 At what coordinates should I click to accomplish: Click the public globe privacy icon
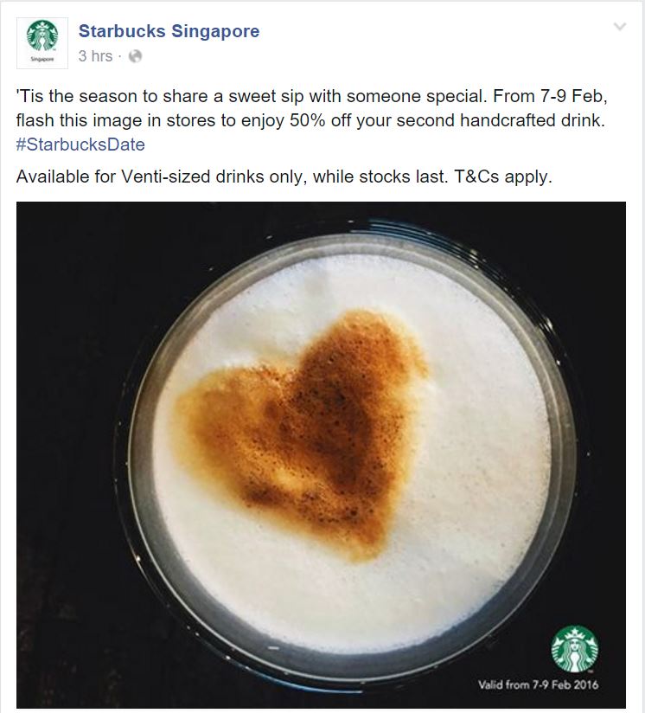pos(136,56)
